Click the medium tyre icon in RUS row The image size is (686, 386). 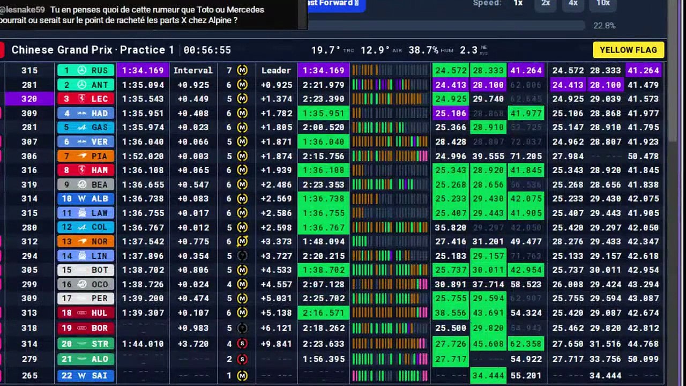pos(242,70)
